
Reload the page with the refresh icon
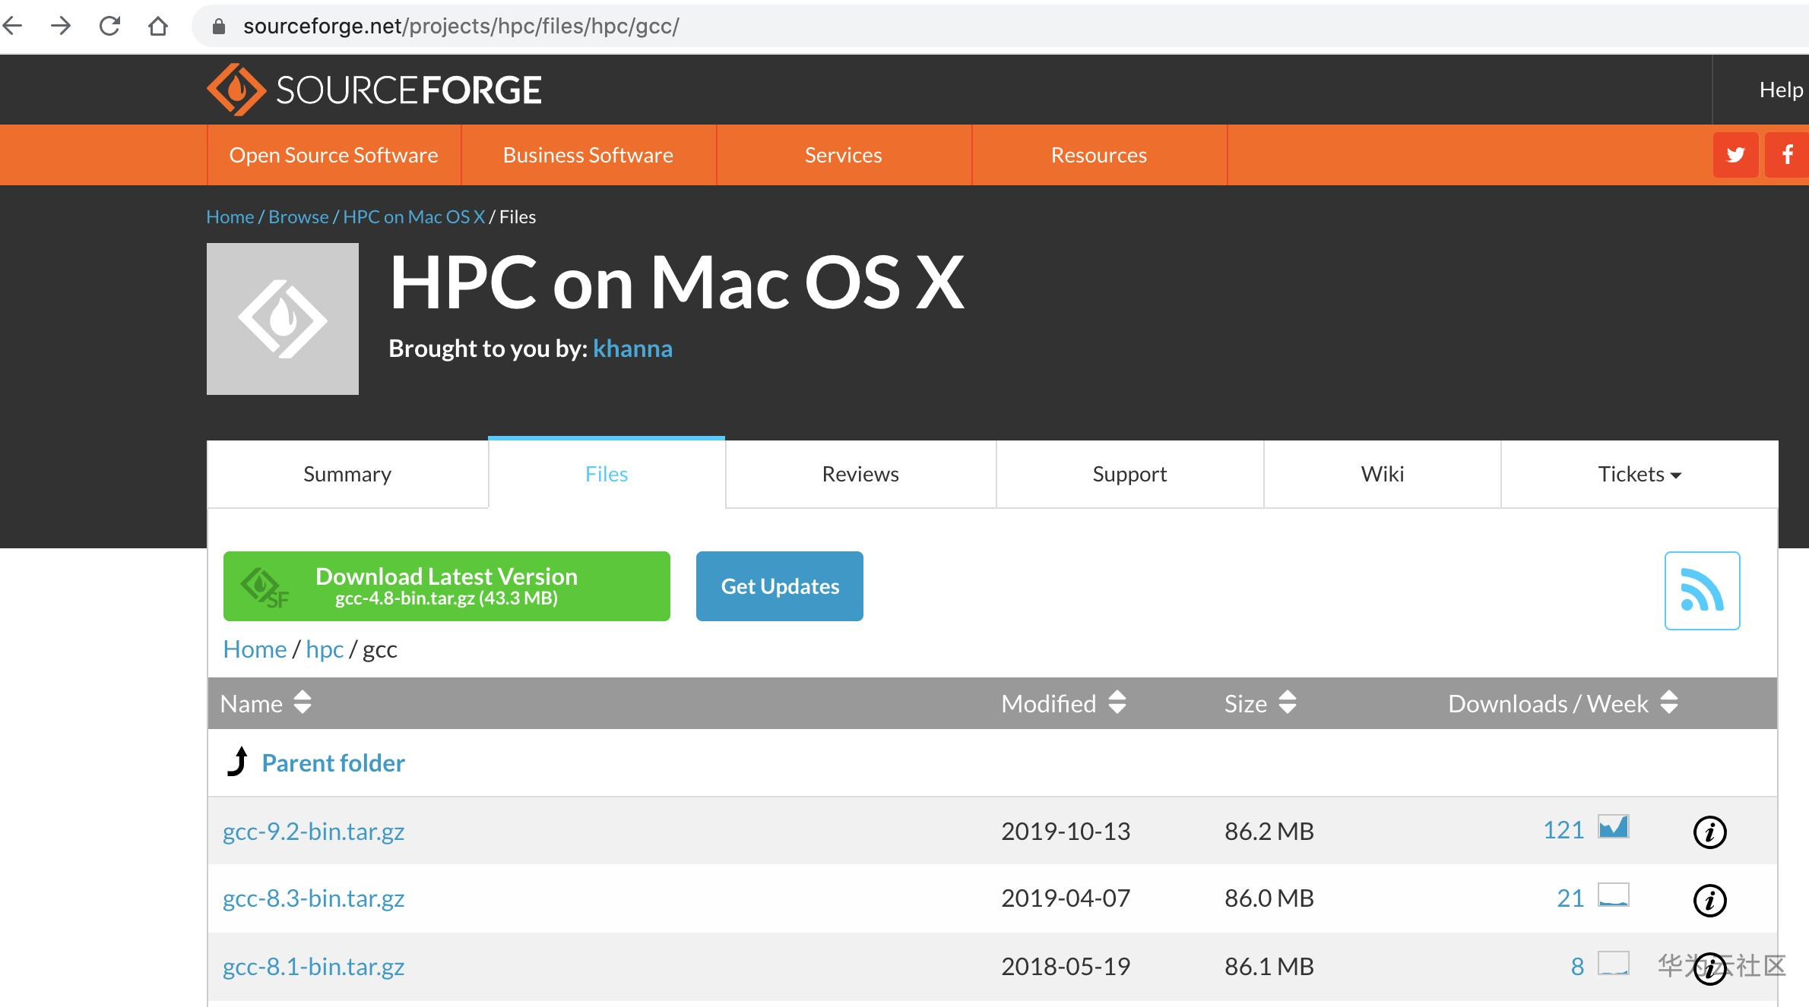coord(109,27)
